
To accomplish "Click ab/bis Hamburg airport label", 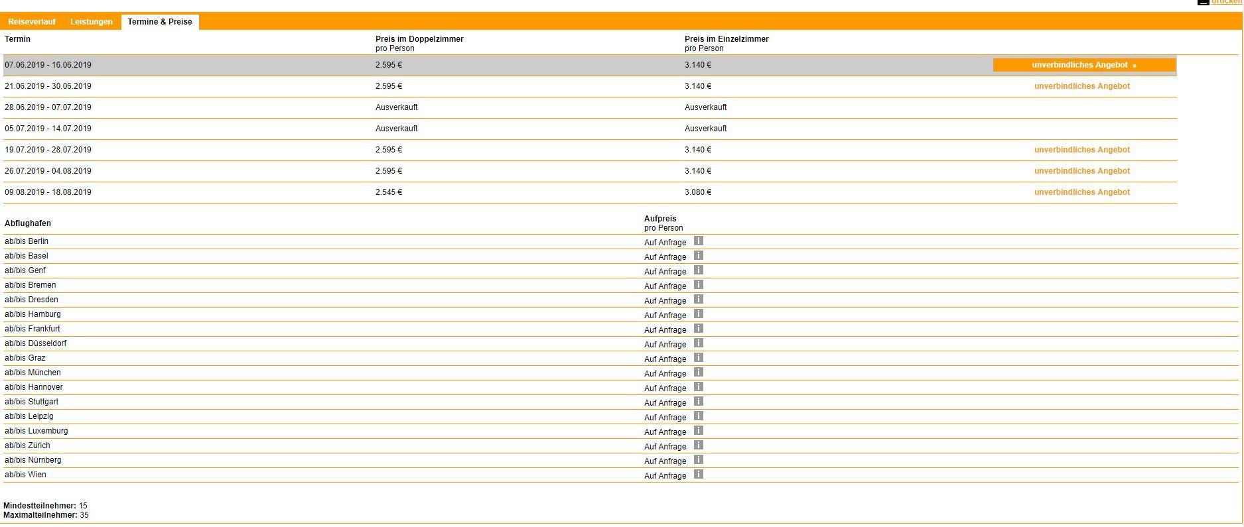I will click(x=33, y=314).
